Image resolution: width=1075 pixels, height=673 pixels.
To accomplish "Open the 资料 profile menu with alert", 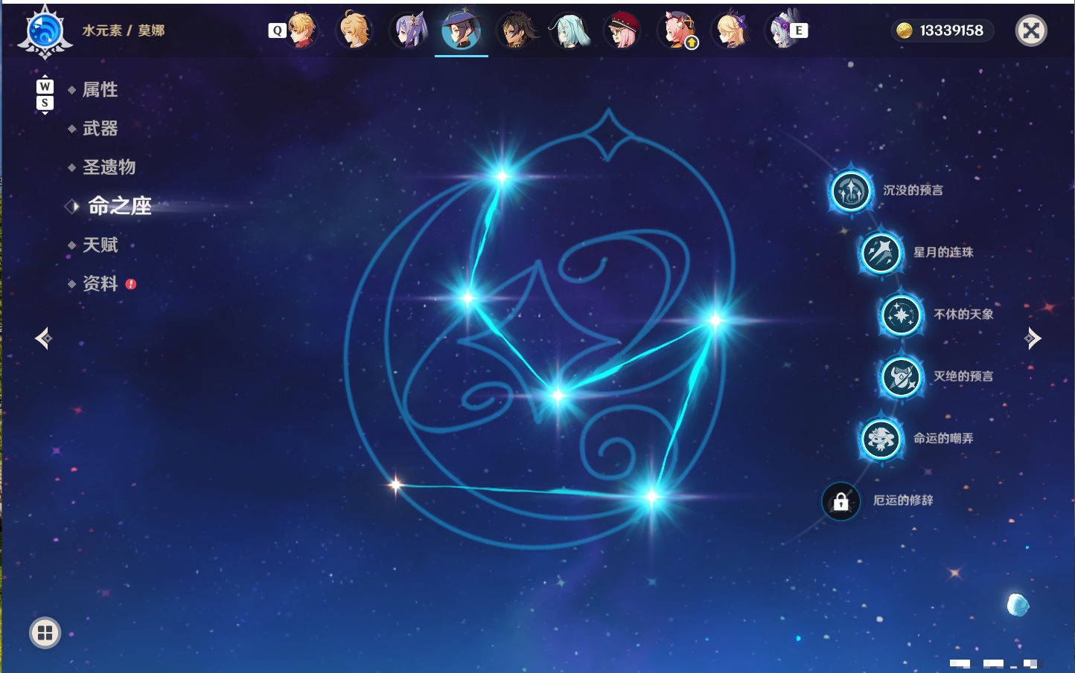I will [101, 283].
